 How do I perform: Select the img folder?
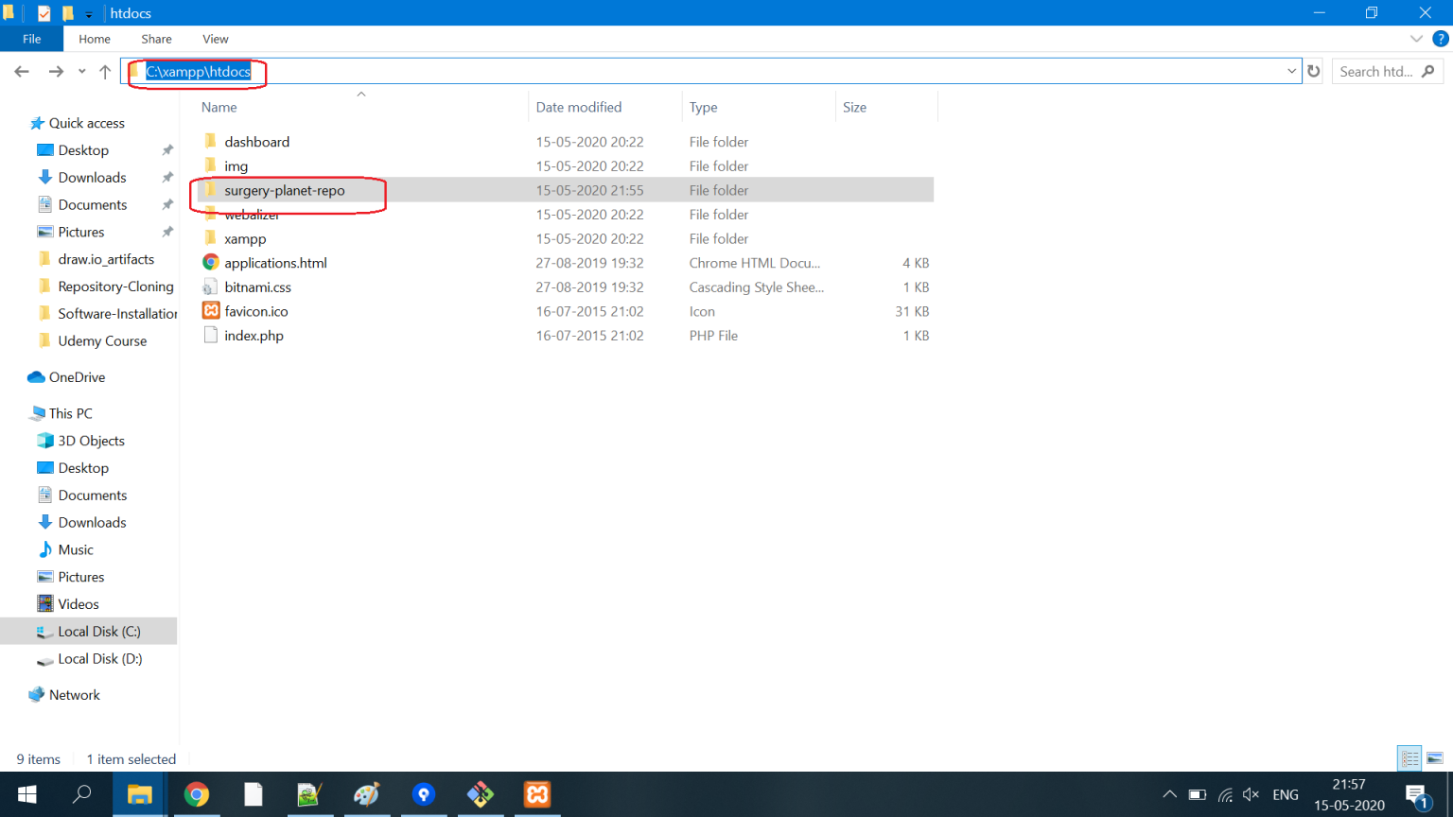coord(236,166)
